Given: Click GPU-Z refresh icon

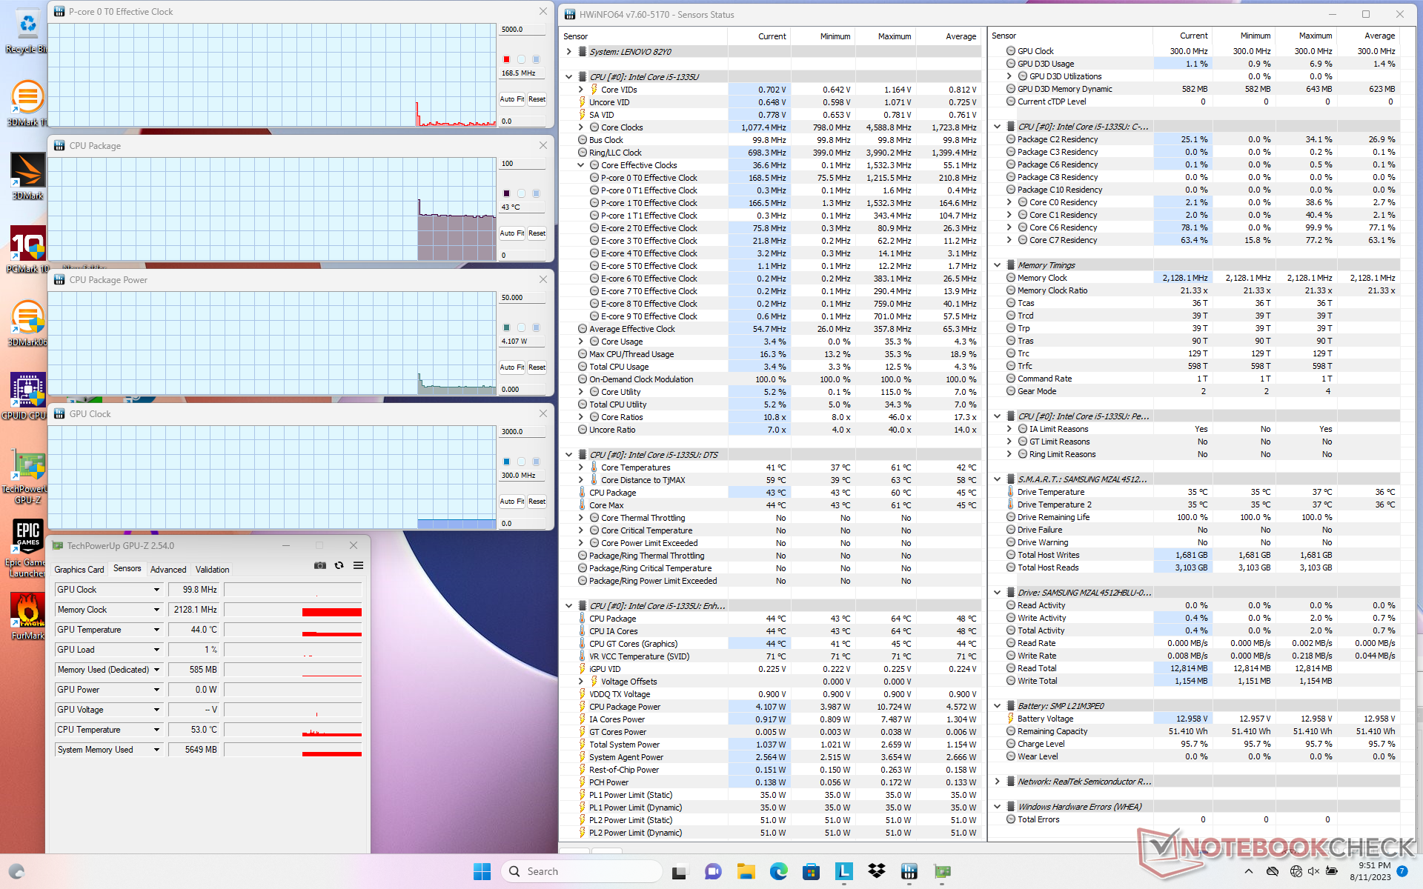Looking at the screenshot, I should tap(339, 565).
